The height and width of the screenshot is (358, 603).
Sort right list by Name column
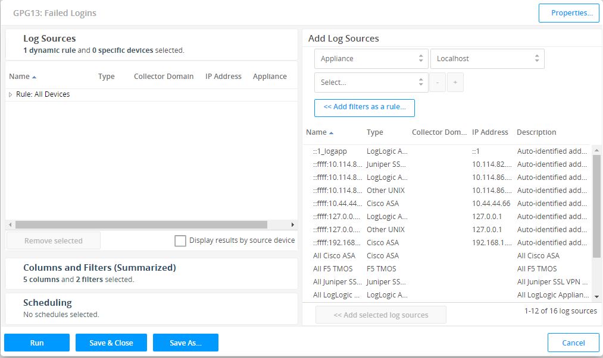point(316,132)
